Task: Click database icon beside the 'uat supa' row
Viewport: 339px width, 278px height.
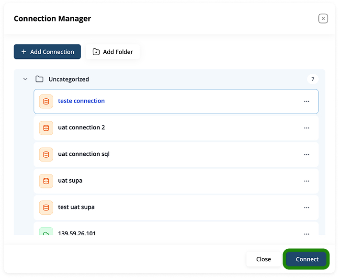Action: [x=46, y=181]
